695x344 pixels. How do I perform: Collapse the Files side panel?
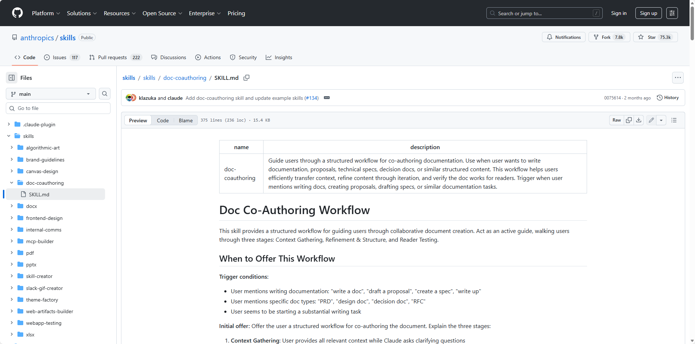(12, 78)
